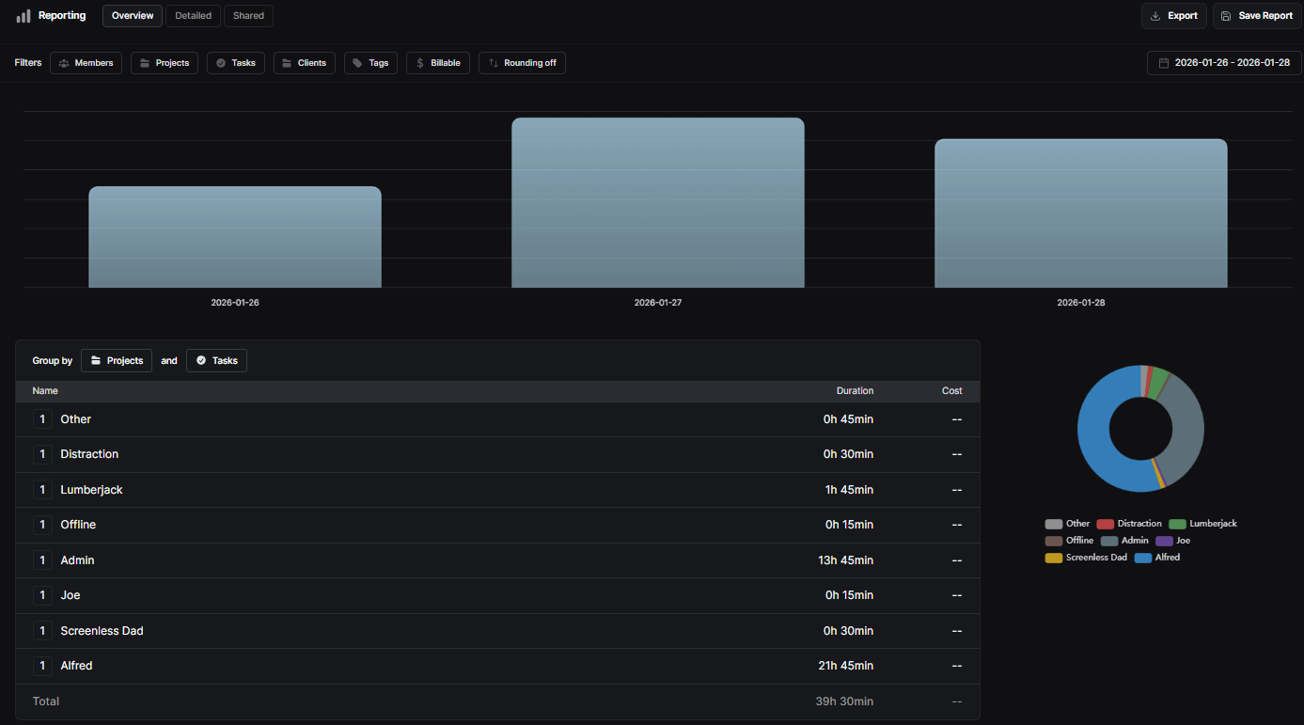Click the Joe project name

point(71,595)
